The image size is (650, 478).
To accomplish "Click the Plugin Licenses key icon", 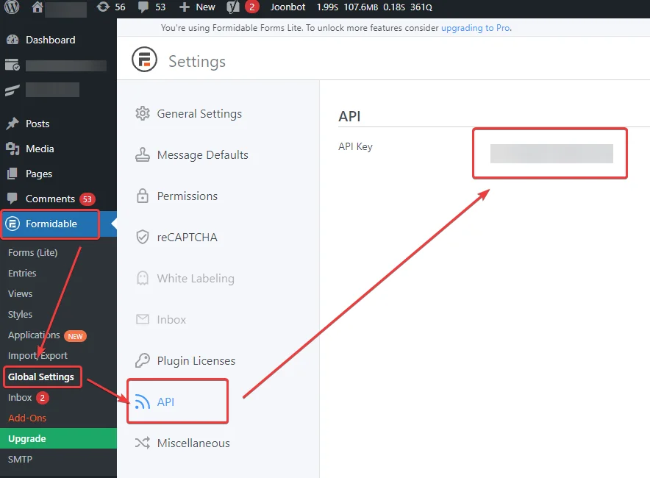I will pos(143,360).
